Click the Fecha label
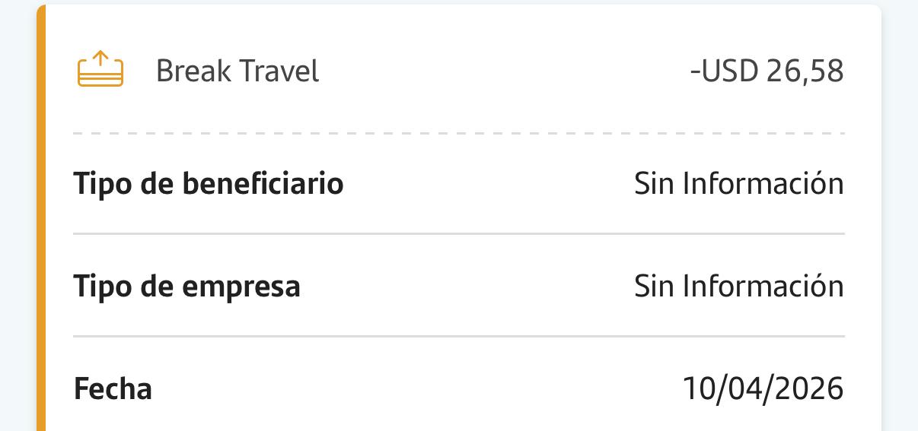Screen dimensions: 918x431 pos(113,388)
